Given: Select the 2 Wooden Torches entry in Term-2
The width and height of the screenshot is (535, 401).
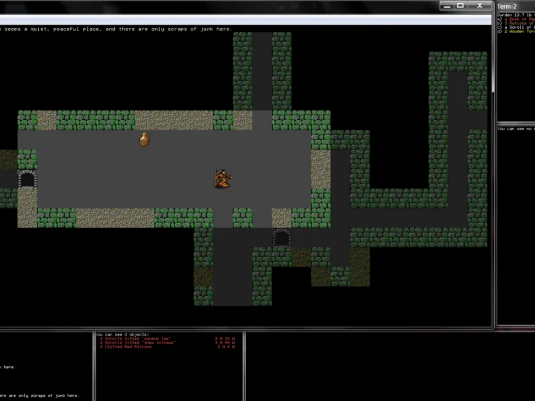Looking at the screenshot, I should click(516, 31).
